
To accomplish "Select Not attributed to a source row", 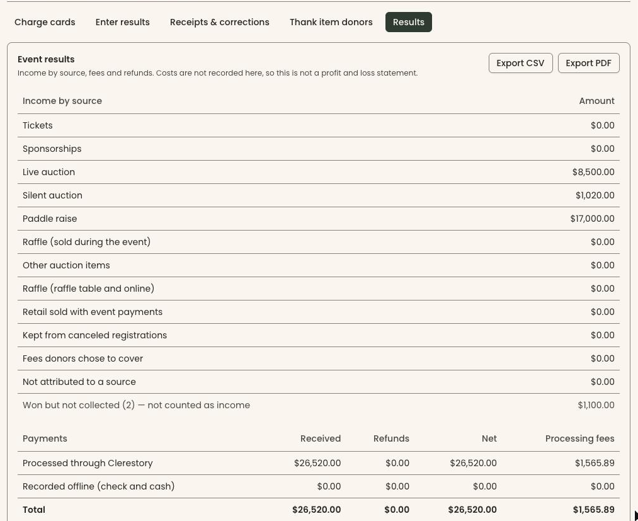I will (319, 382).
